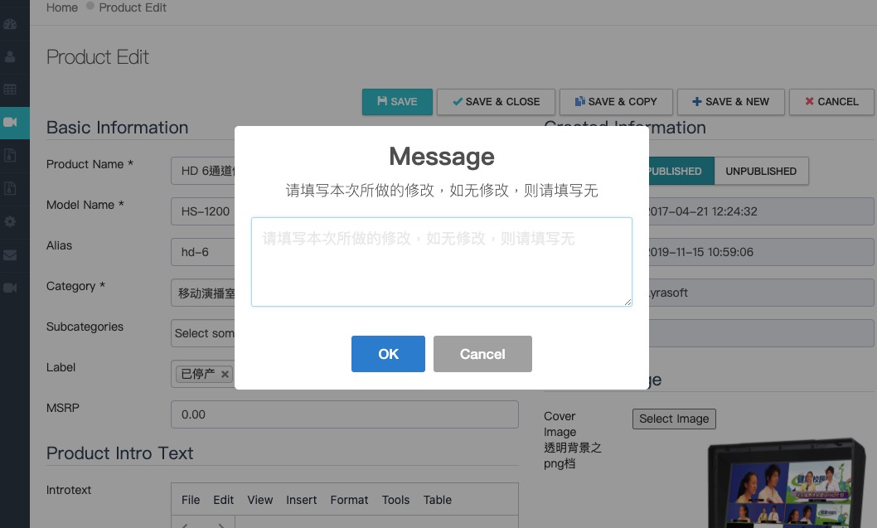Click the Home breadcrumb link

(x=62, y=7)
